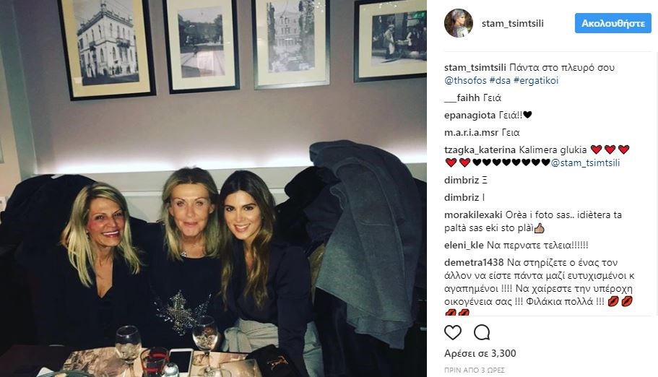Open the #ergatikoi hashtag

pyautogui.click(x=536, y=81)
